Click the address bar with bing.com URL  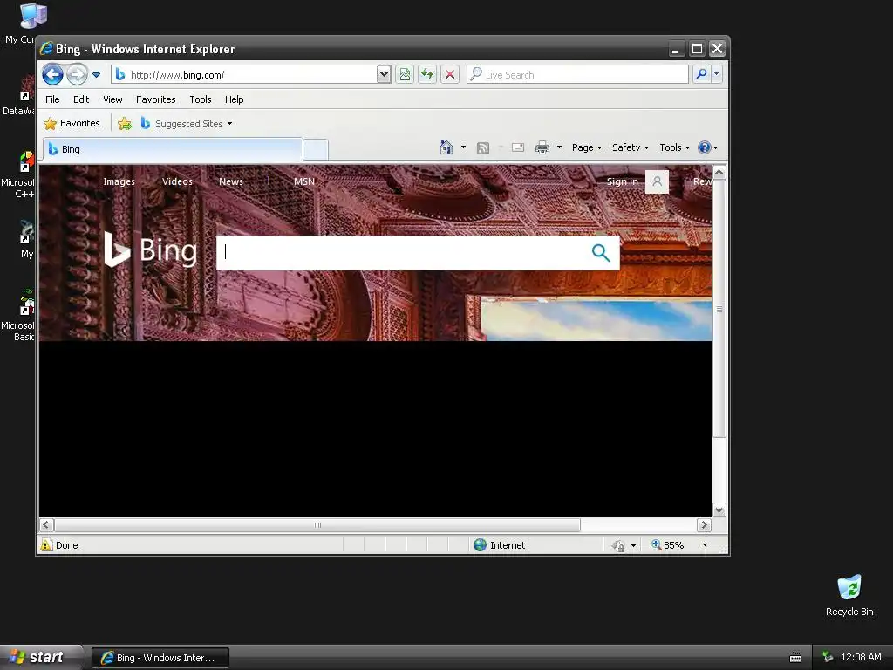coord(244,75)
